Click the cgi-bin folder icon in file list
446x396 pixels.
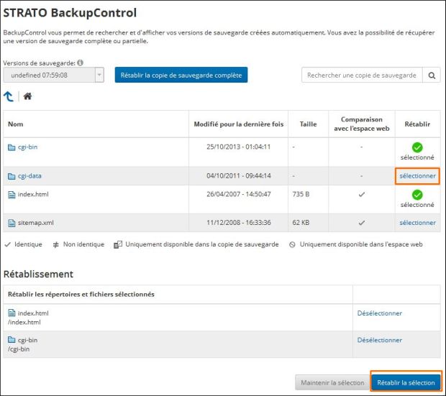pos(12,147)
